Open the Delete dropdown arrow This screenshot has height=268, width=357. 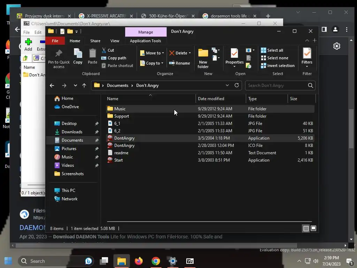(x=190, y=53)
